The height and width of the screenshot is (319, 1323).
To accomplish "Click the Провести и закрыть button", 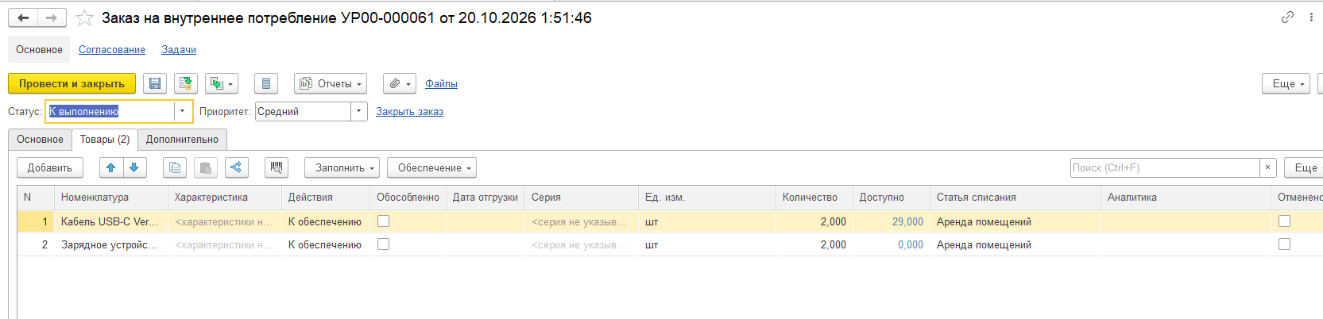I will [72, 83].
